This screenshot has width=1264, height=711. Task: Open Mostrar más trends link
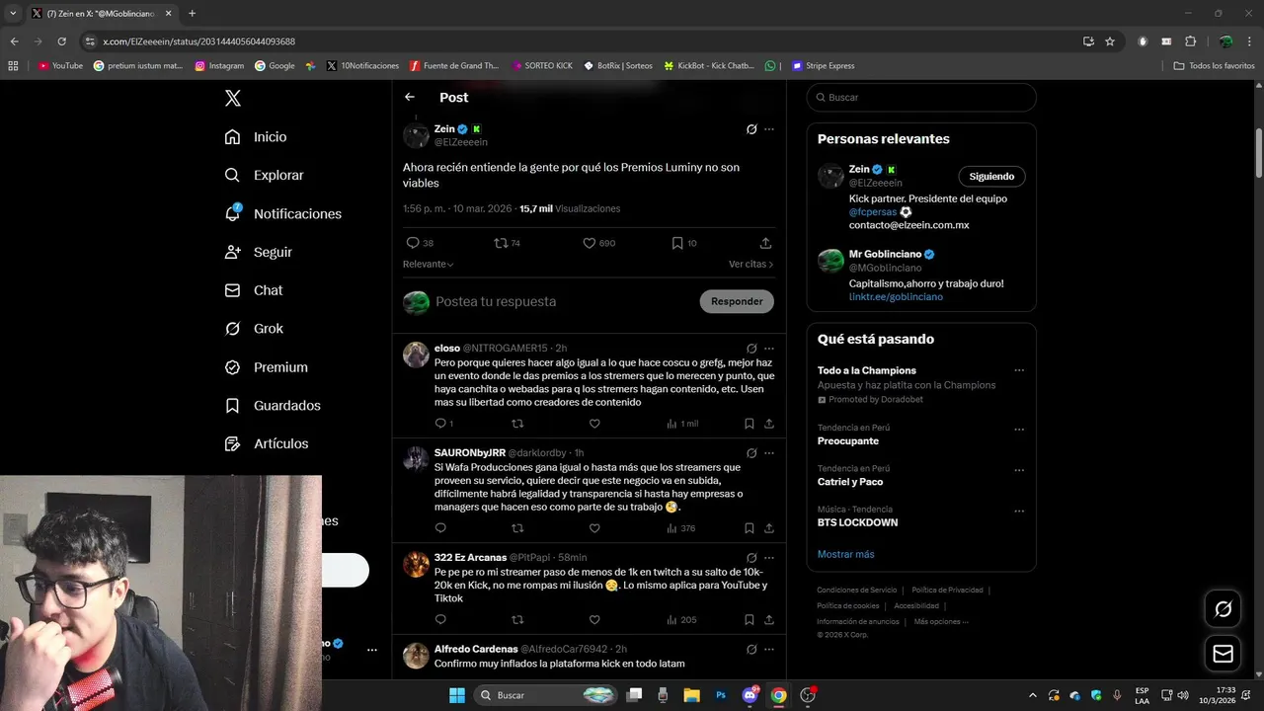[x=845, y=555]
